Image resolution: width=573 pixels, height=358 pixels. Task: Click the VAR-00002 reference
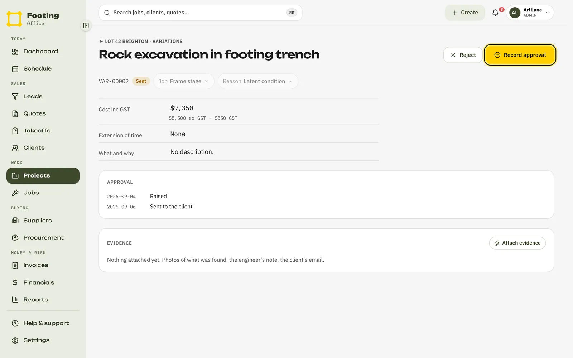(x=114, y=81)
